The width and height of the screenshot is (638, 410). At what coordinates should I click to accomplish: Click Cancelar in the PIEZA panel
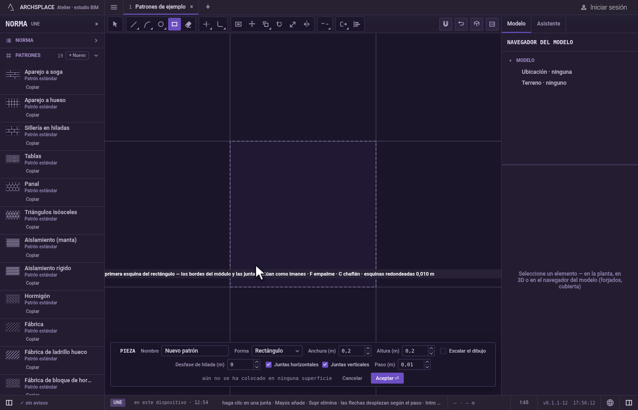click(x=352, y=378)
